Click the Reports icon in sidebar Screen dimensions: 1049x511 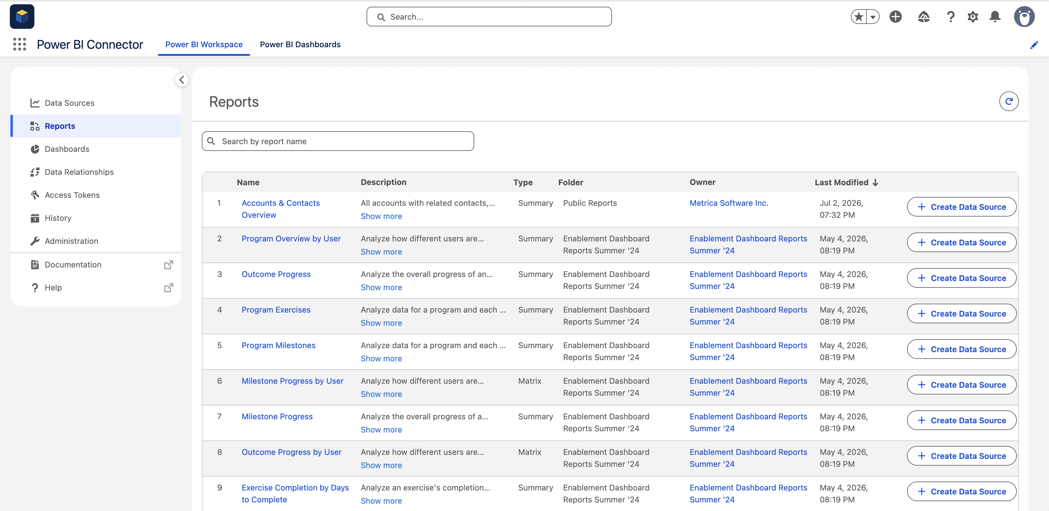(35, 126)
